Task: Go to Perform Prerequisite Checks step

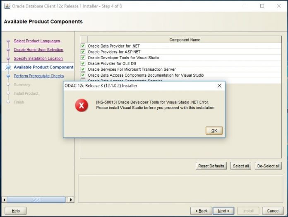Action: tap(39, 76)
